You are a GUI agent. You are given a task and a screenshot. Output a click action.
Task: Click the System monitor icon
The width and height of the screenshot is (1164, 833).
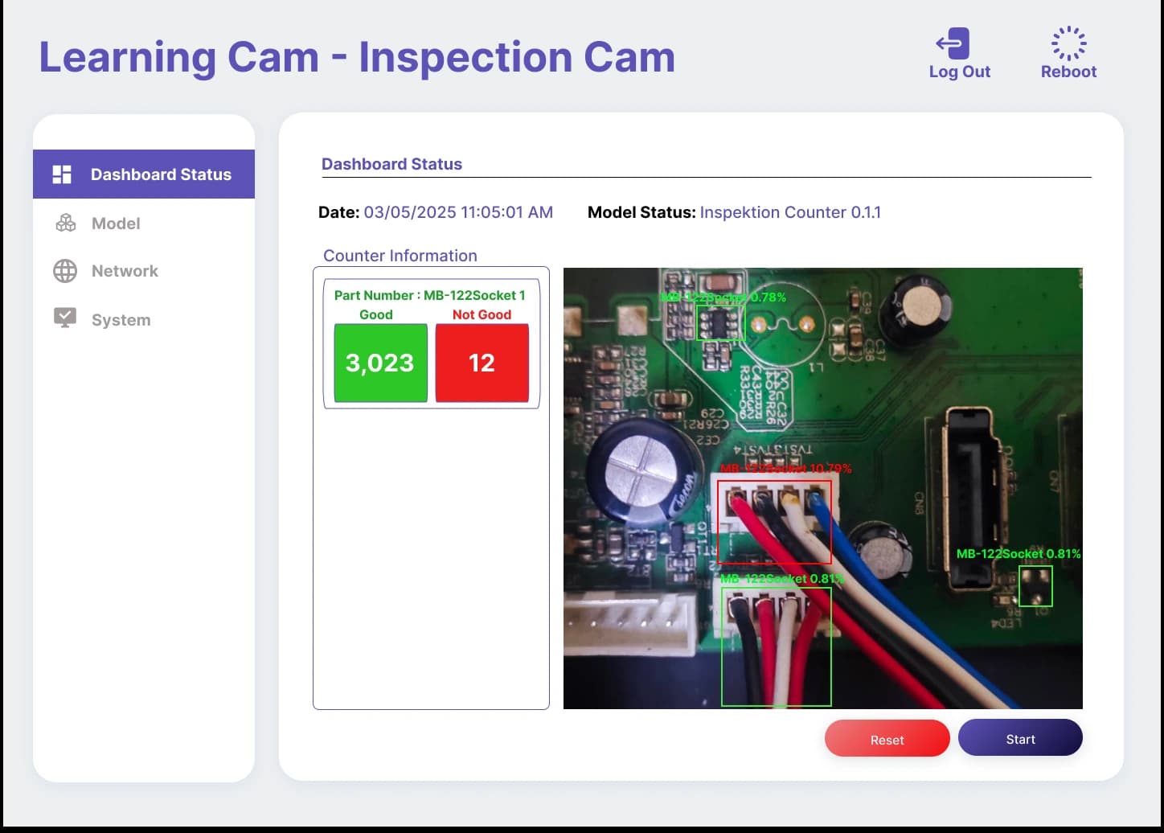click(x=65, y=318)
